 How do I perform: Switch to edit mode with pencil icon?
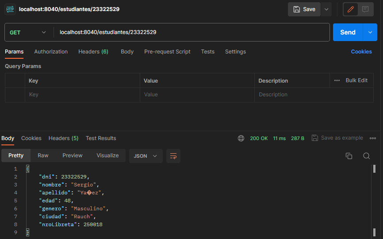(351, 9)
